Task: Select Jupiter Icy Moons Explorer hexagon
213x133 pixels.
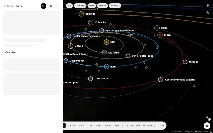Action: click(x=160, y=80)
